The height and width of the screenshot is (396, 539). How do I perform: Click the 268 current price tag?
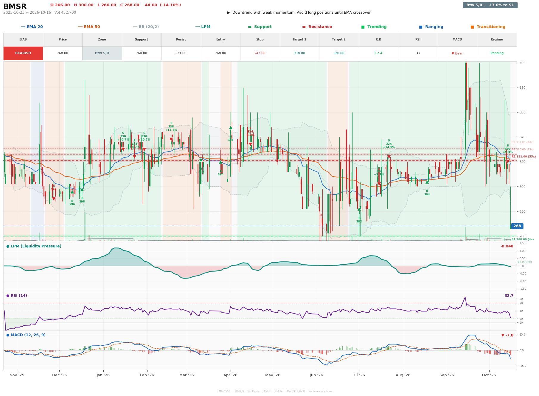[x=517, y=226]
